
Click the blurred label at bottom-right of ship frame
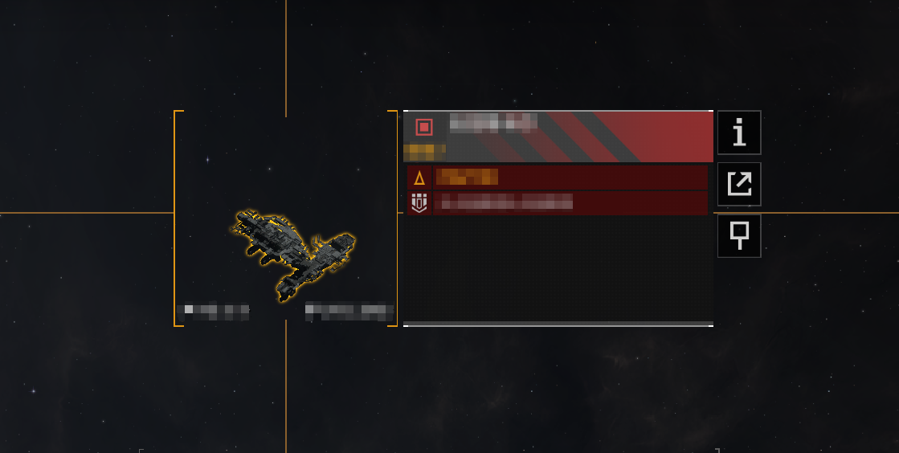point(349,312)
